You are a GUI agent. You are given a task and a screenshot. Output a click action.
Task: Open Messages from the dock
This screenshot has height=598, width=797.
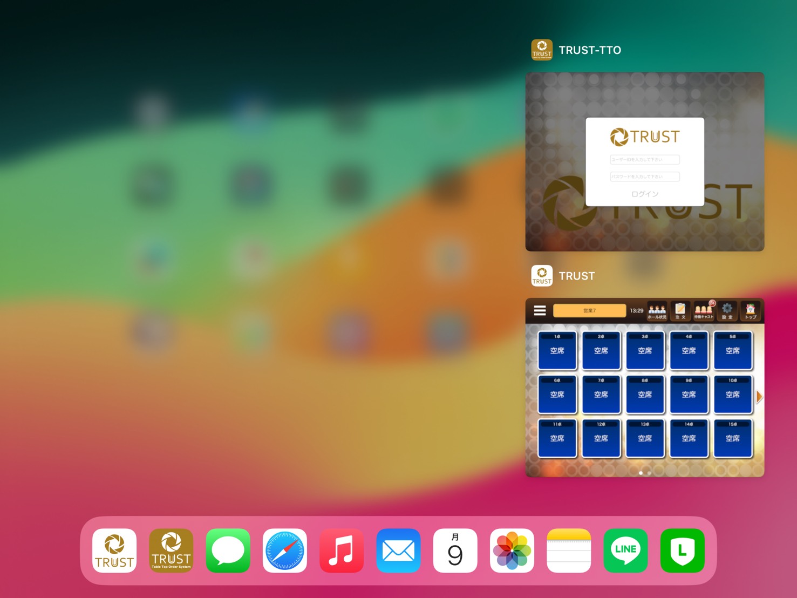coord(228,551)
